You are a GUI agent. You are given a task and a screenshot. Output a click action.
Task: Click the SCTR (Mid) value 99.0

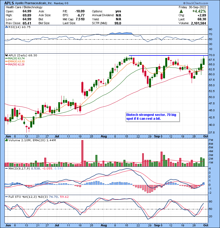click(118, 23)
